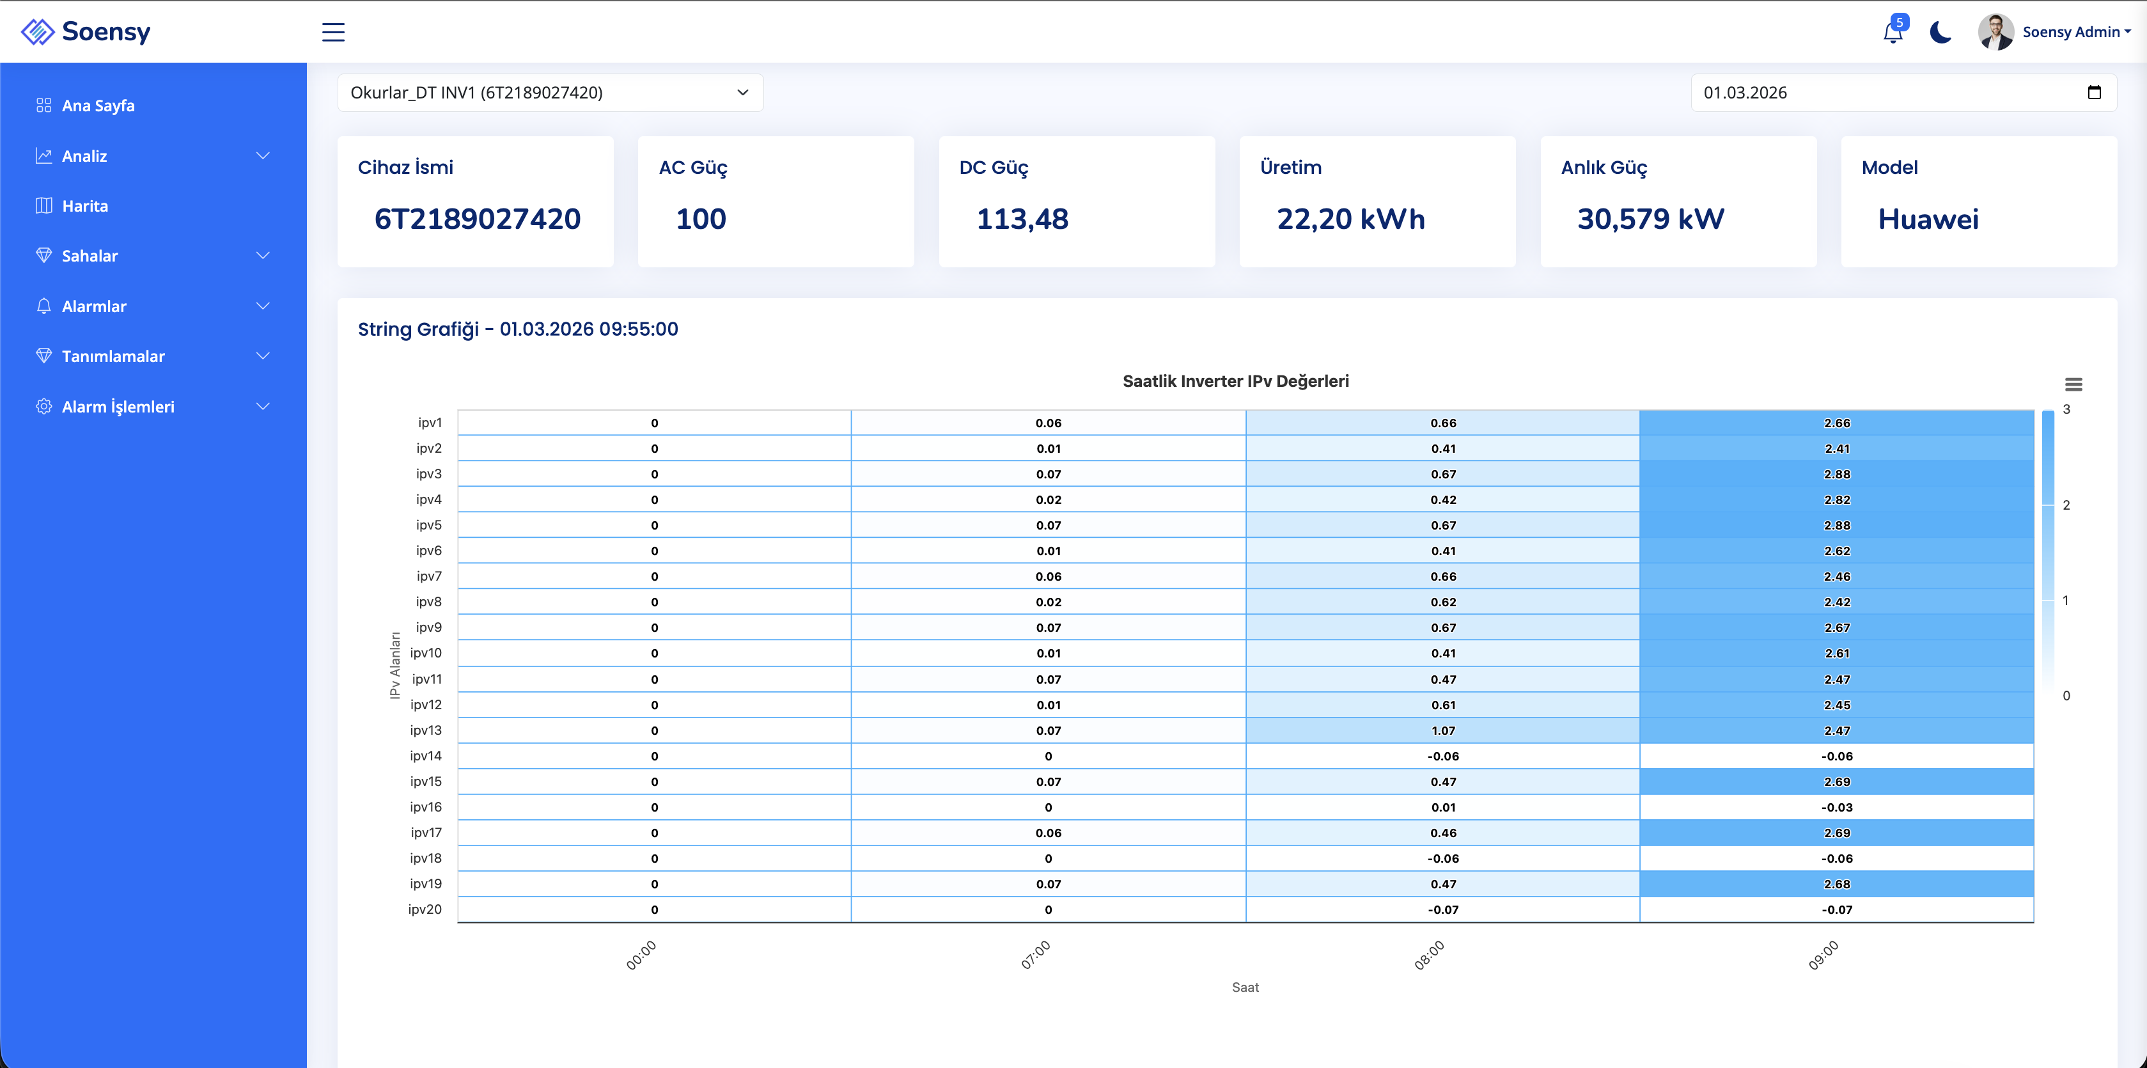Click the Ana Sayfa grid icon
The width and height of the screenshot is (2147, 1068).
tap(43, 106)
